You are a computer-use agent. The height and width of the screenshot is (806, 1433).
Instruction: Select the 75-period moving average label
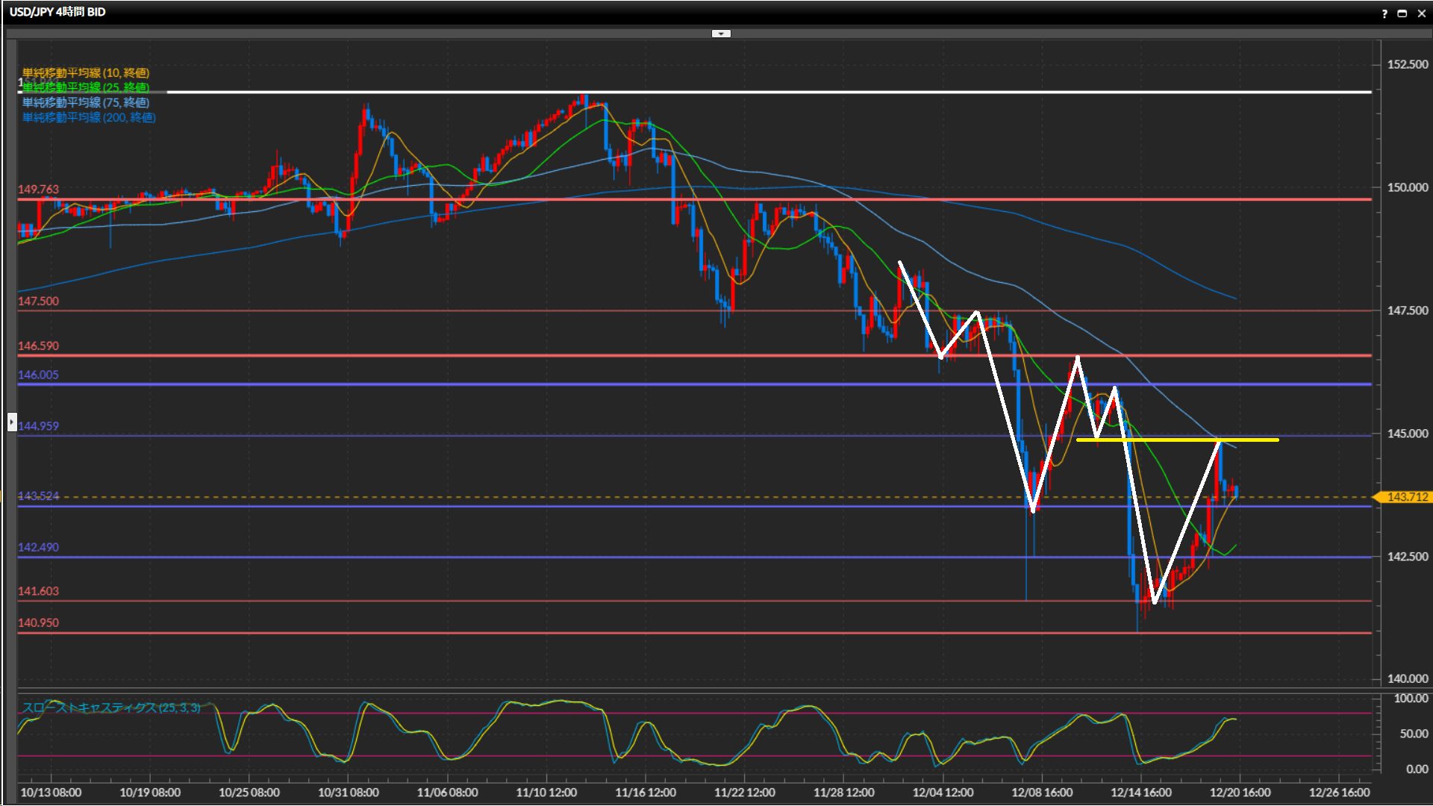pyautogui.click(x=86, y=102)
